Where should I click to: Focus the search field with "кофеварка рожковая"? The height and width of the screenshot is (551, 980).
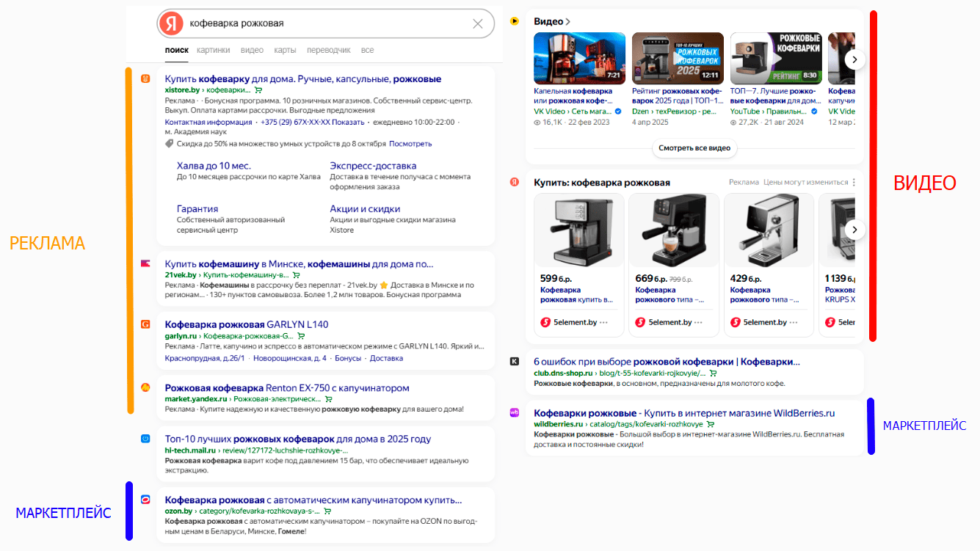[323, 23]
